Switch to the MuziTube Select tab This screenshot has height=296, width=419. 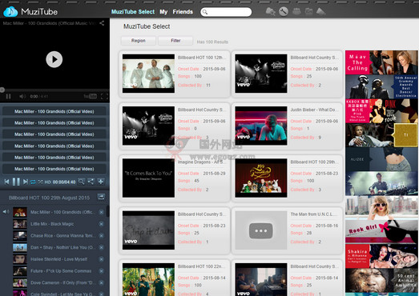click(x=133, y=12)
